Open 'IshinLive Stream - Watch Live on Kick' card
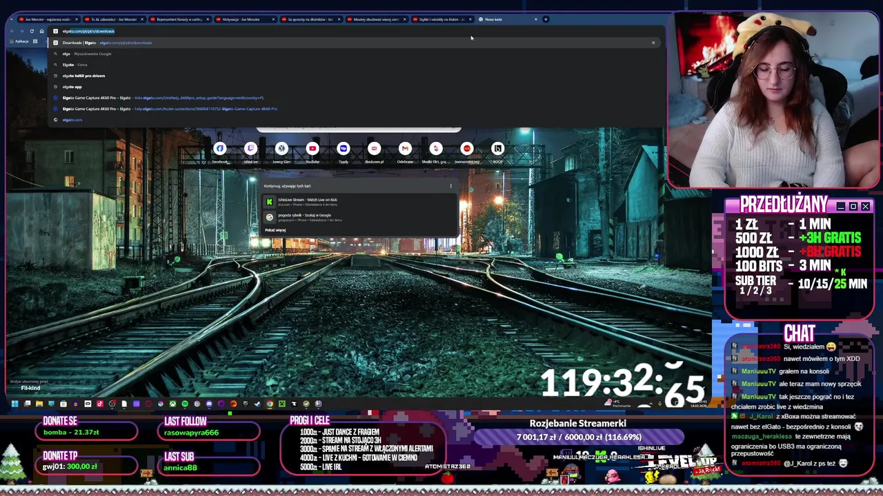 click(x=359, y=201)
